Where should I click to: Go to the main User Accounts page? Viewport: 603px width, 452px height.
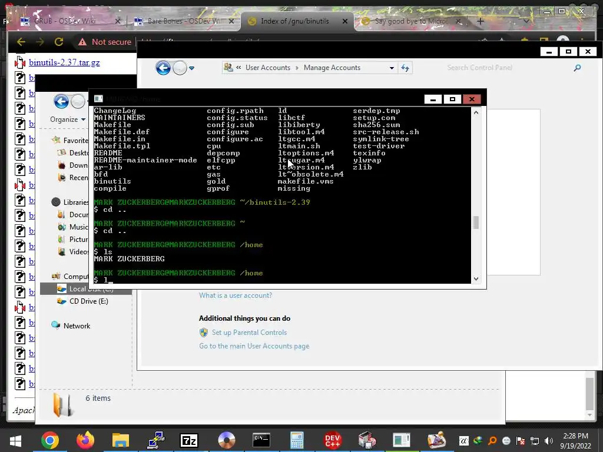(x=254, y=346)
